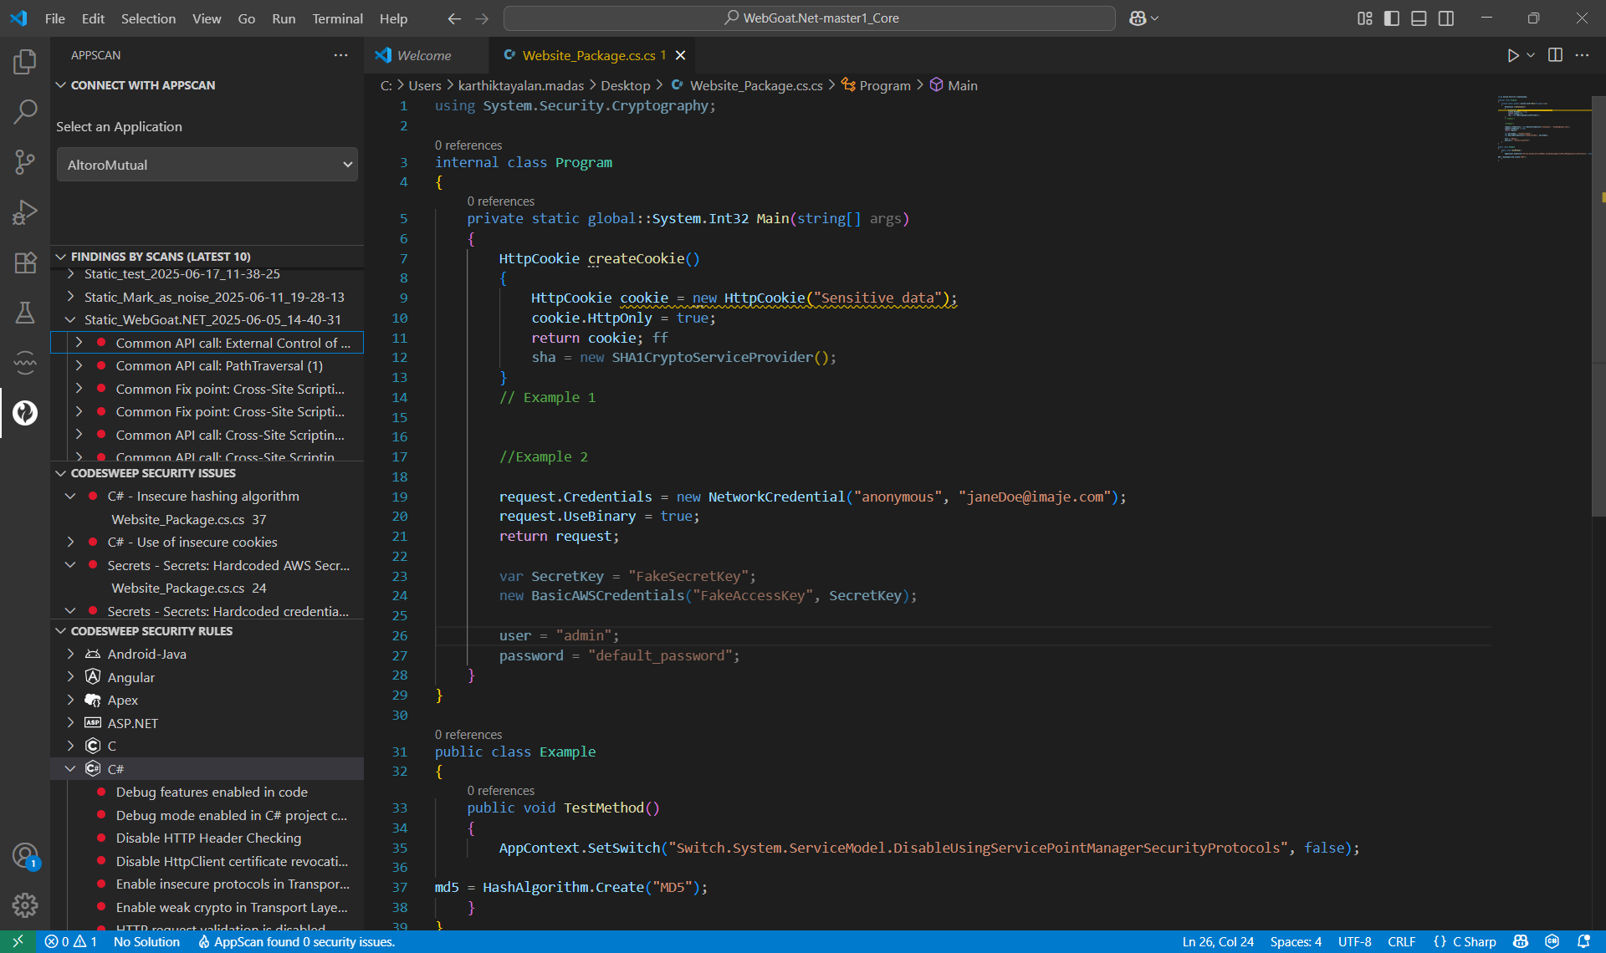Open the Extensions view icon

point(25,262)
